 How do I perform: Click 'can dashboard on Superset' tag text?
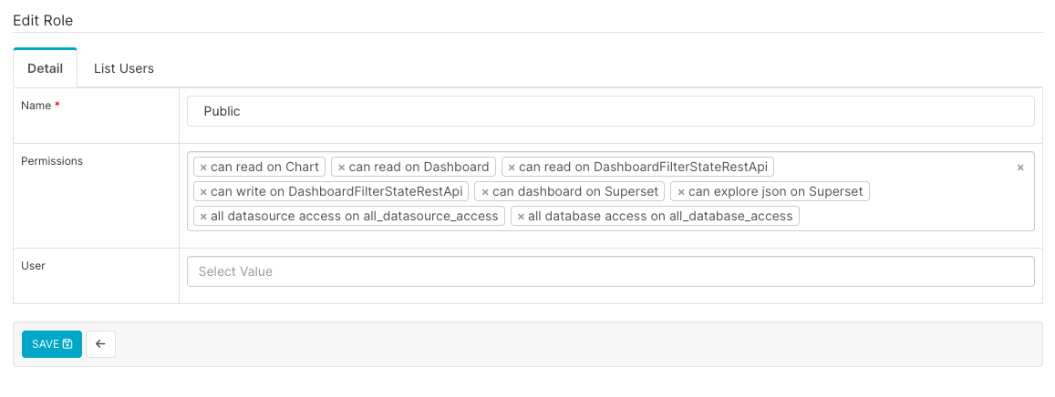[x=574, y=192]
